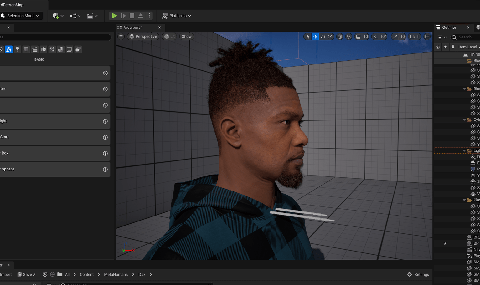The height and width of the screenshot is (285, 480).
Task: Activate the Translate move tool
Action: point(315,37)
